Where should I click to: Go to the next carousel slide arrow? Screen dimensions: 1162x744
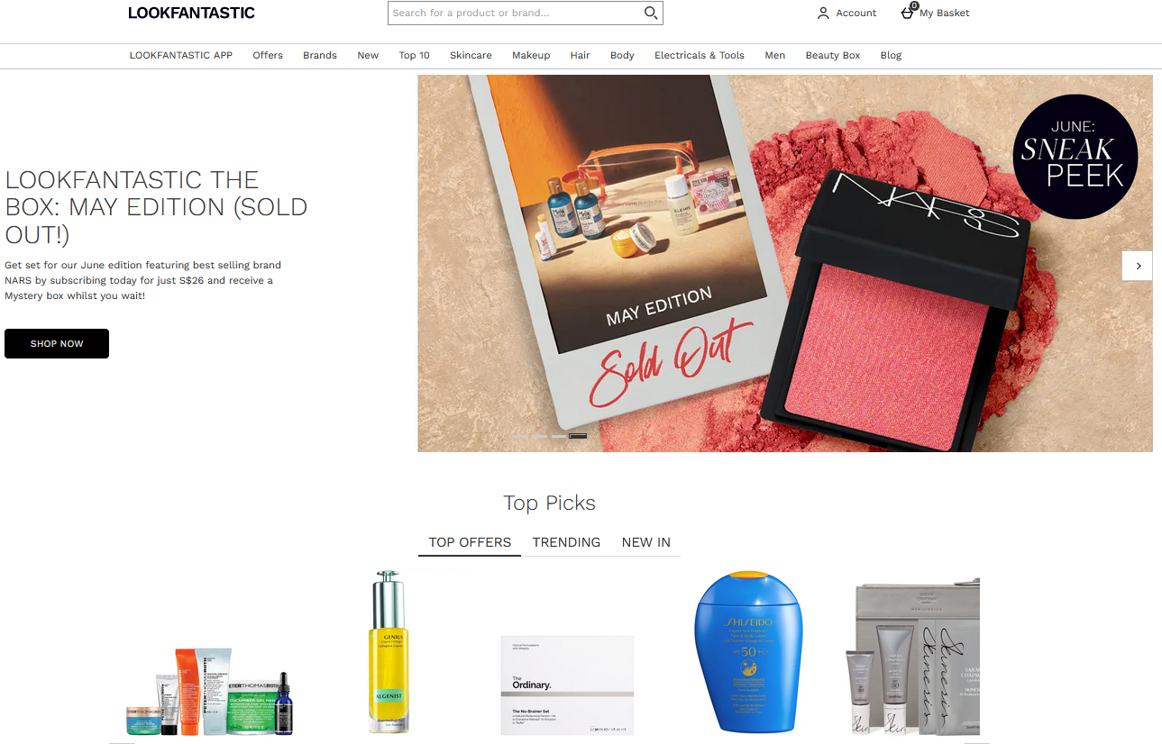[1138, 266]
